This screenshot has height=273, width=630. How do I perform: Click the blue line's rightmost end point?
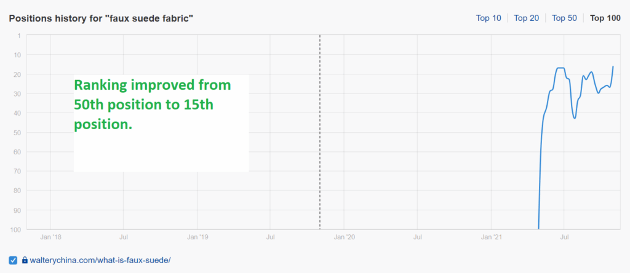[613, 66]
